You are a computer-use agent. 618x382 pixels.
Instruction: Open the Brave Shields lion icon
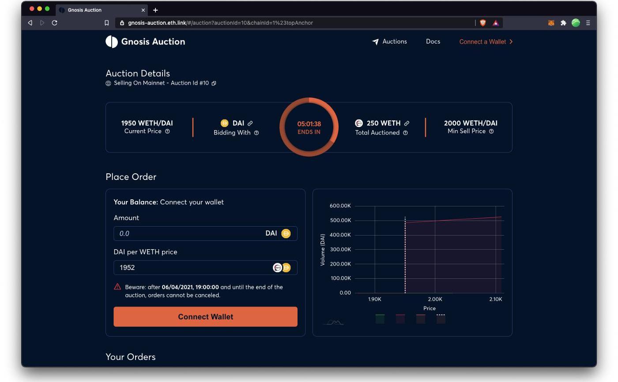tap(483, 23)
